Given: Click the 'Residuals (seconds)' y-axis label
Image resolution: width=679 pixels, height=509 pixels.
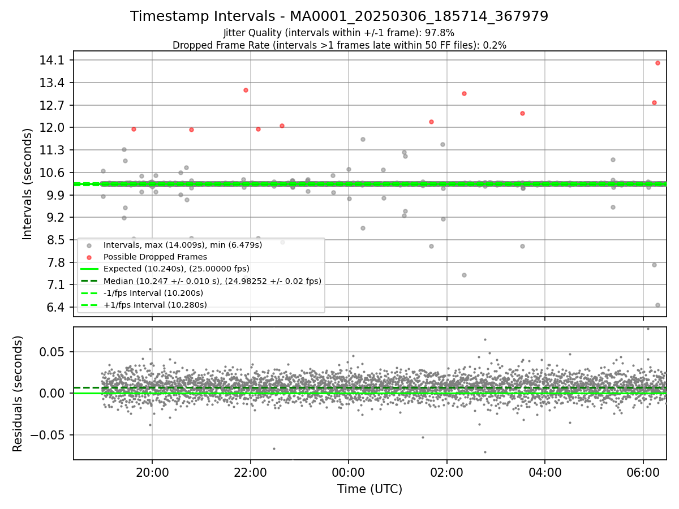Looking at the screenshot, I should coord(18,394).
